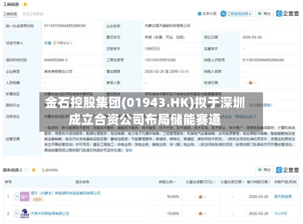Switch to the 工商信息 tab
The height and width of the screenshot is (224, 303).
[x=10, y=14]
